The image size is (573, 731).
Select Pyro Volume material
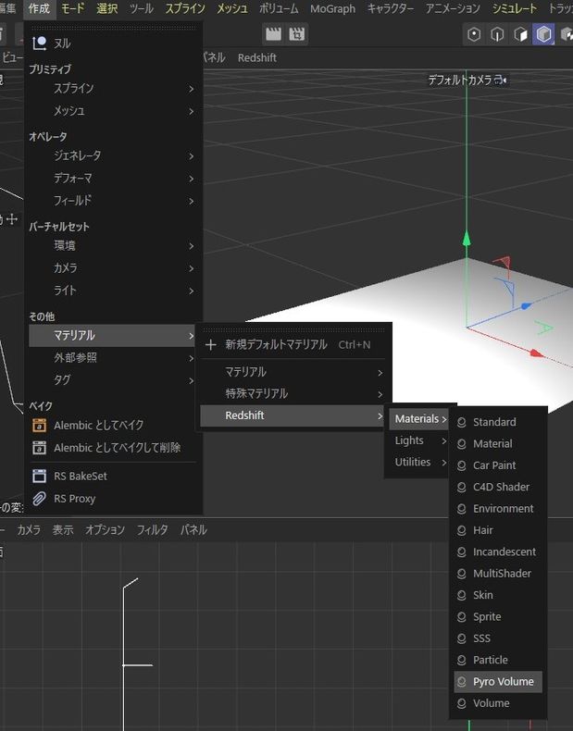(498, 682)
